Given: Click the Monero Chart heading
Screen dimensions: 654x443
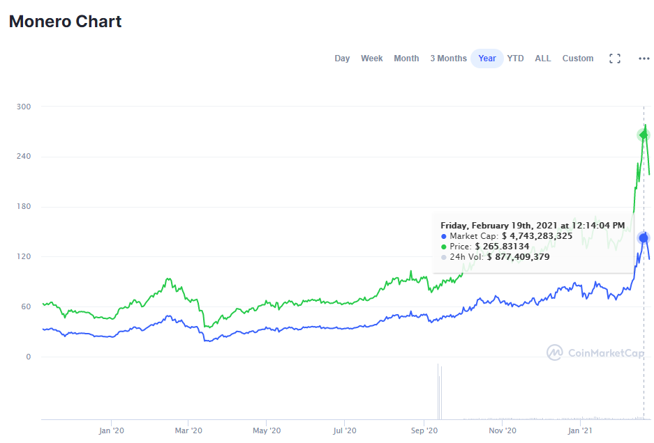Looking at the screenshot, I should tap(65, 22).
